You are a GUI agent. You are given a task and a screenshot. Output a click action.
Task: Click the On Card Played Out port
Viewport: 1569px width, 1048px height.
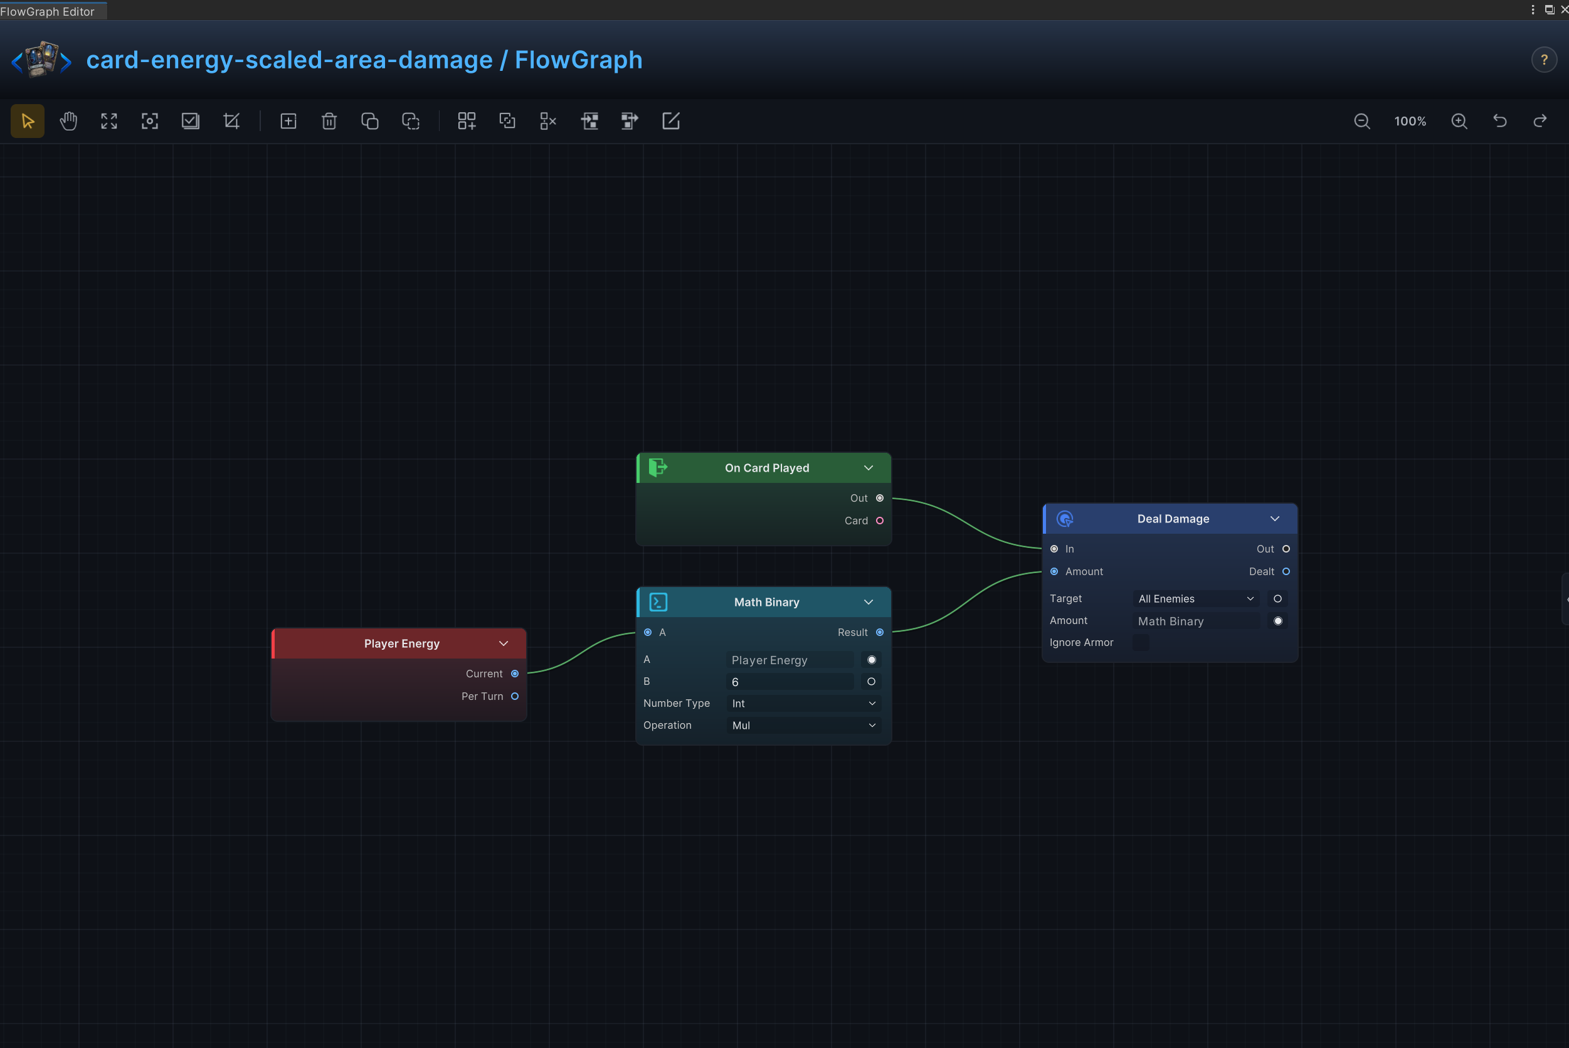coord(879,498)
